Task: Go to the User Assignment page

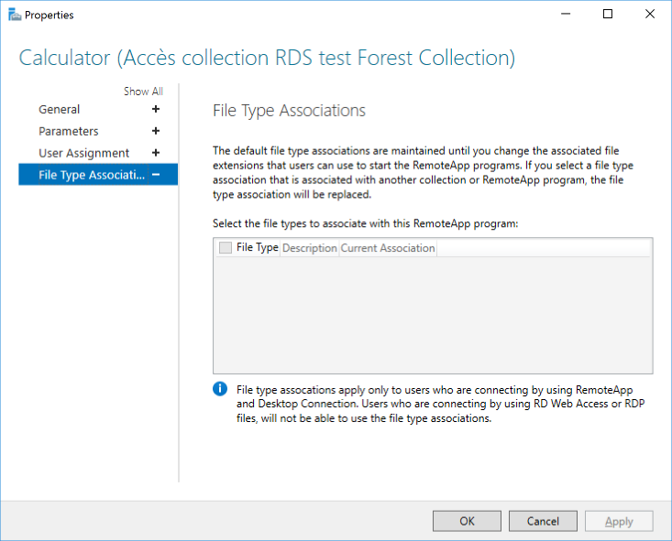Action: point(83,153)
